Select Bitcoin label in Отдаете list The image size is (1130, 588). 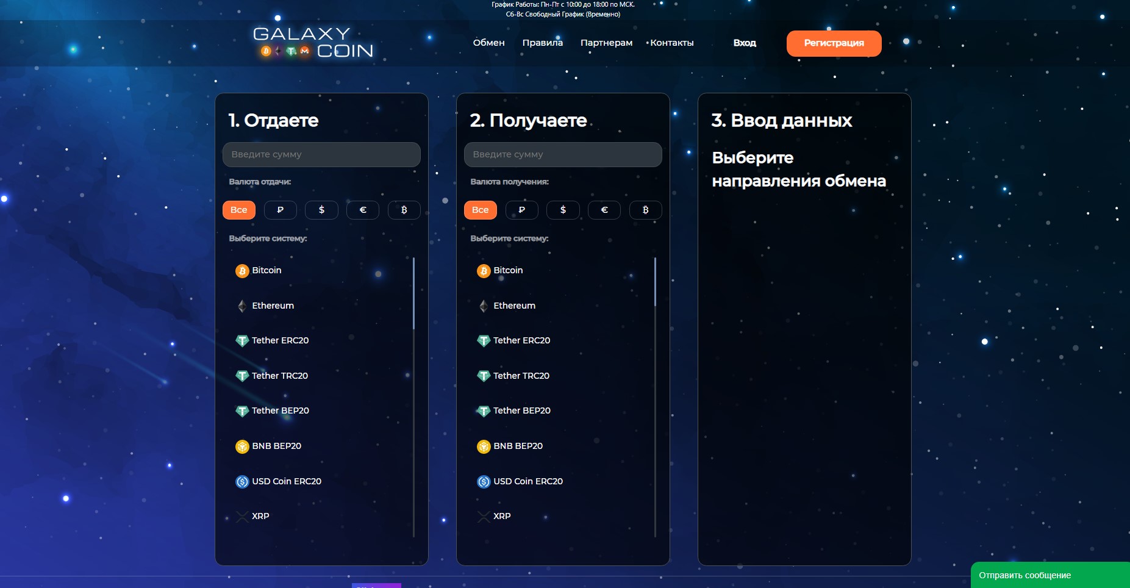266,270
